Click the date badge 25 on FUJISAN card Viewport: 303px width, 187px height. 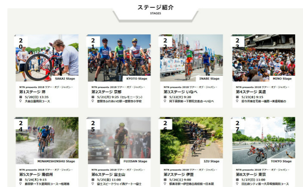tap(93, 126)
